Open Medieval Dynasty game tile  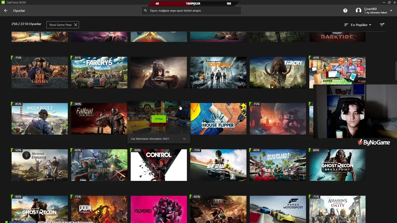coord(40,165)
